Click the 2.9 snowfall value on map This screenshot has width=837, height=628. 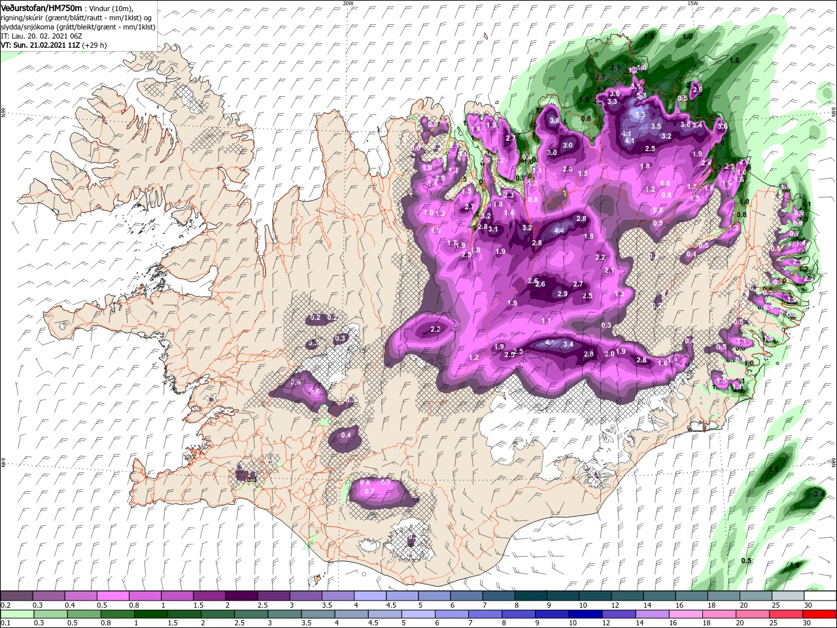click(562, 294)
